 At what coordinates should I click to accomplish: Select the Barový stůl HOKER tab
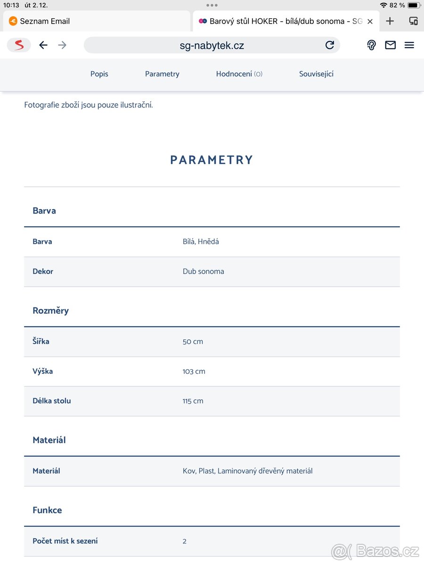283,21
